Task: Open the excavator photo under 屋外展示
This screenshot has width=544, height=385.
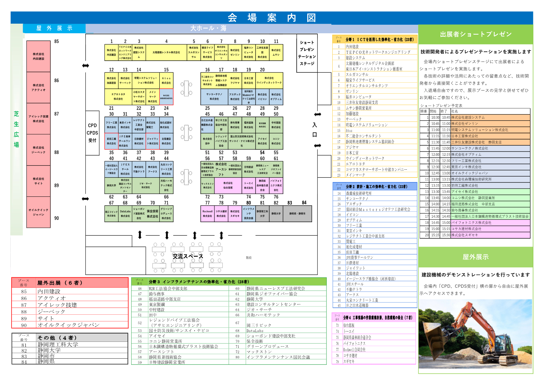Action: pos(475,334)
